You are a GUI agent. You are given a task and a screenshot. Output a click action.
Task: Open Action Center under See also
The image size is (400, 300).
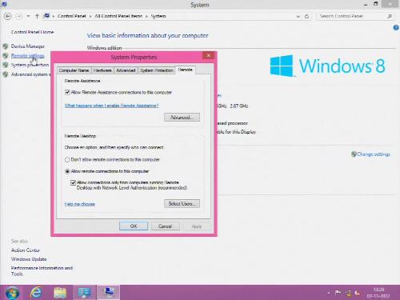26,250
